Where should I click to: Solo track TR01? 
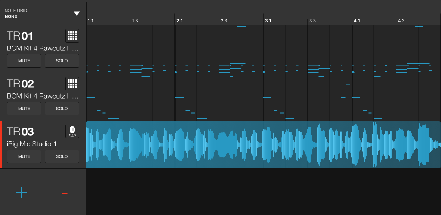(62, 61)
